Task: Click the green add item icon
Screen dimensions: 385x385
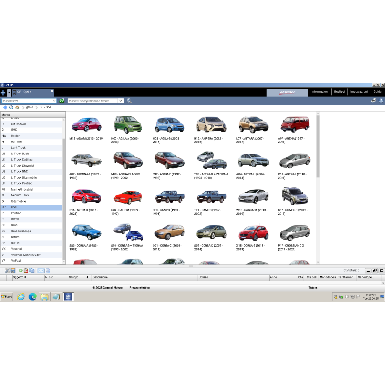Action: click(21, 270)
